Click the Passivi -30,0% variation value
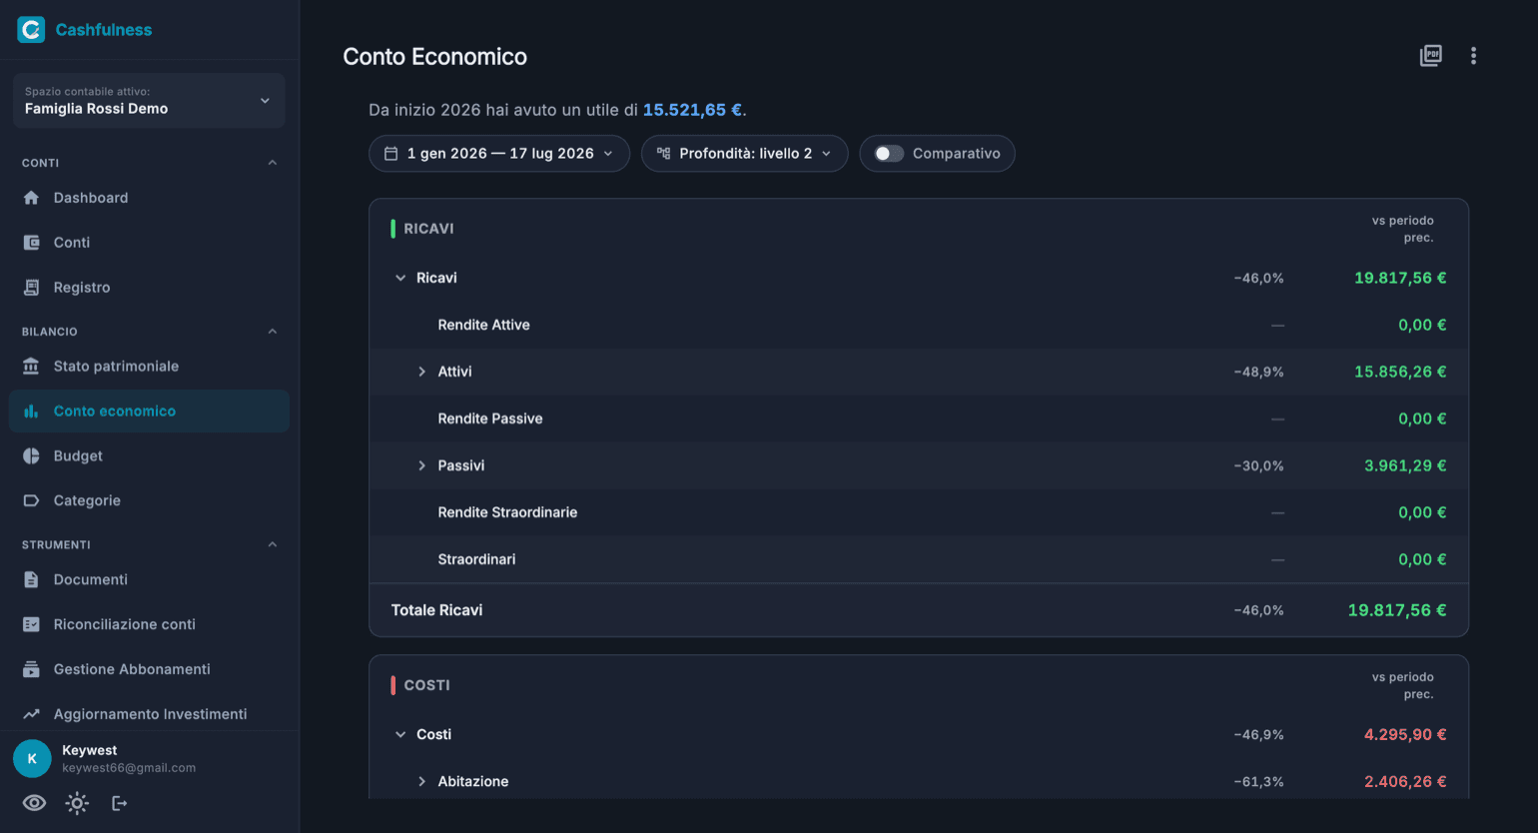Viewport: 1538px width, 833px height. pyautogui.click(x=1258, y=465)
